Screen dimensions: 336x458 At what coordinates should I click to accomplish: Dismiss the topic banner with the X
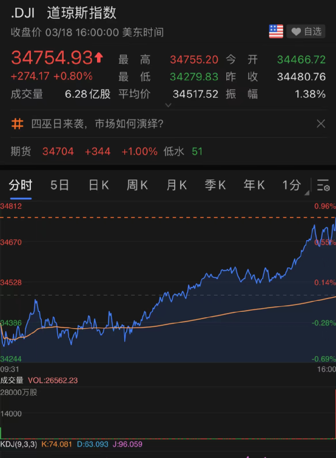coord(321,124)
